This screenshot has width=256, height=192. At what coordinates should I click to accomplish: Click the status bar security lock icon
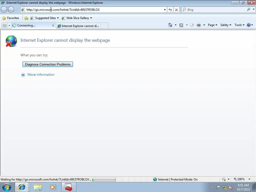(224, 179)
